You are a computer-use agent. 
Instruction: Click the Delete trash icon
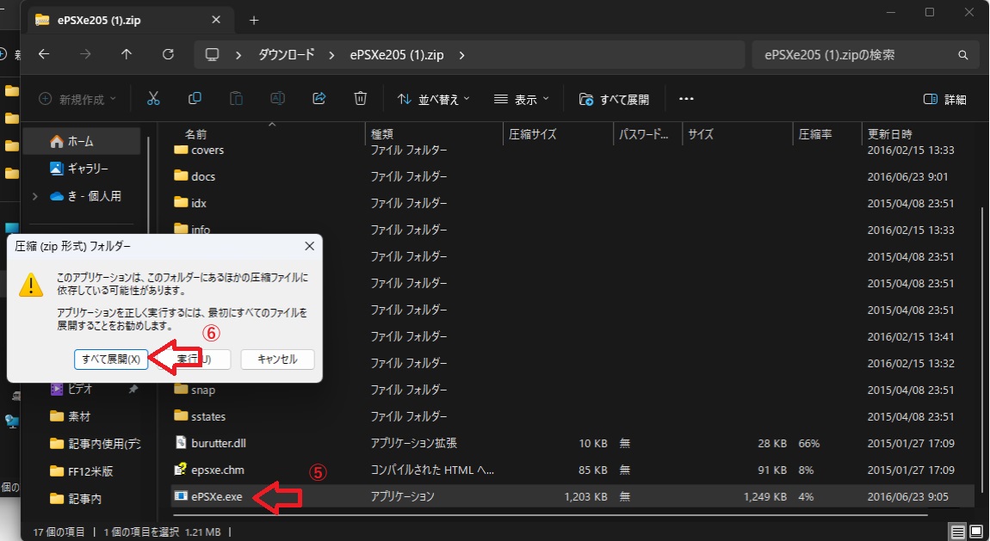point(360,98)
